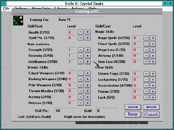Decrease Dexterity by one
Screen dimensions: 174x130
pos(81,56)
